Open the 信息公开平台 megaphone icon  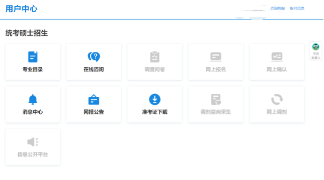pos(33,142)
